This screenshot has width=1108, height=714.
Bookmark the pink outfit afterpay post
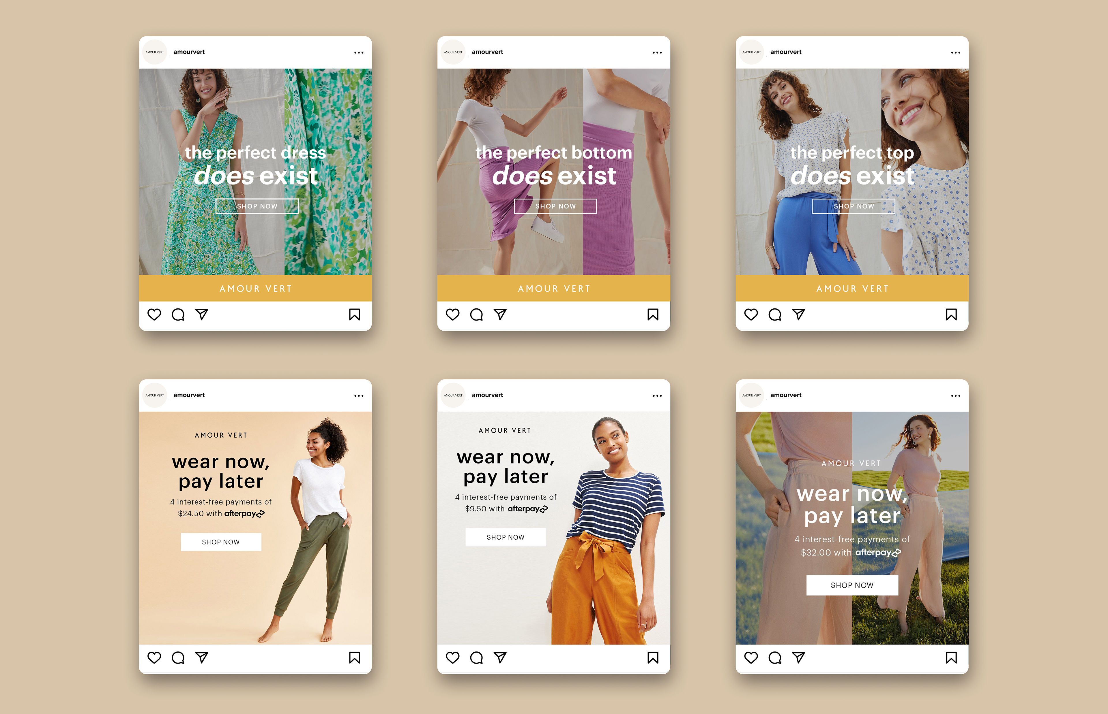[951, 658]
